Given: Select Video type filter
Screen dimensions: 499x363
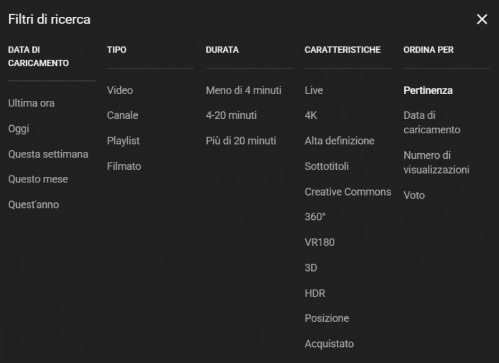Looking at the screenshot, I should (120, 90).
